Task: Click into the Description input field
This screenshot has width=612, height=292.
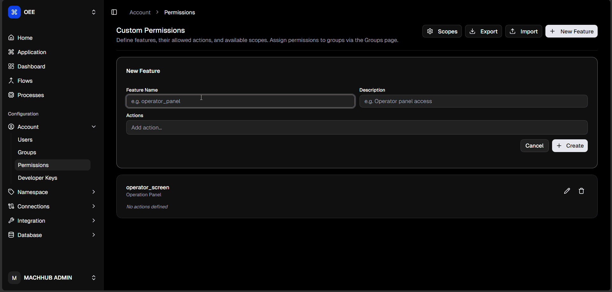Action: pyautogui.click(x=473, y=101)
